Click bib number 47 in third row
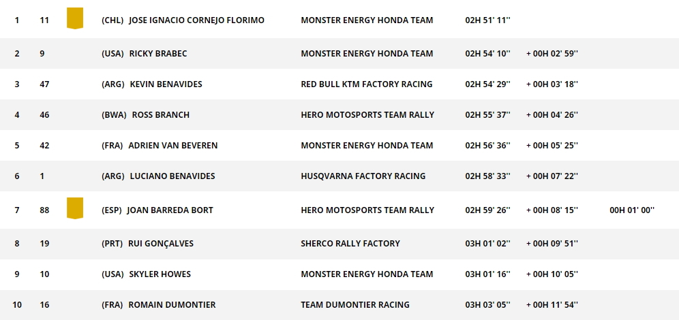This screenshot has height=320, width=679. point(45,84)
